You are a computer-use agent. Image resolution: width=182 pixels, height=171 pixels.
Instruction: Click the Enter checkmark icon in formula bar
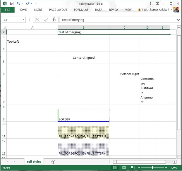click(46, 20)
